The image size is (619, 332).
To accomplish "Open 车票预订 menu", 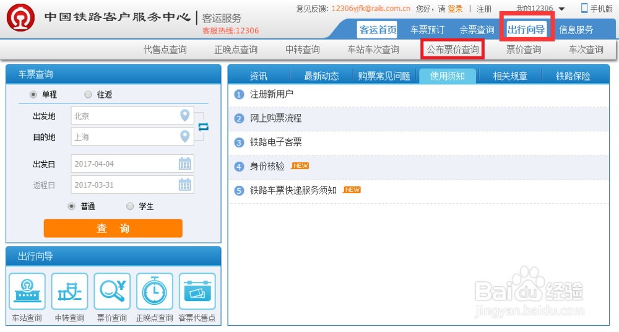I will tap(427, 30).
